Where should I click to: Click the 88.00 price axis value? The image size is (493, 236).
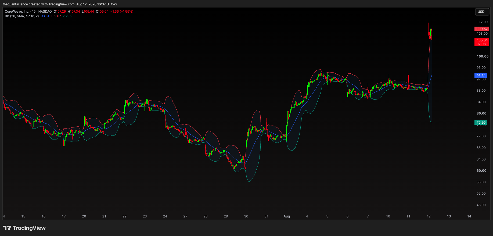click(x=481, y=91)
